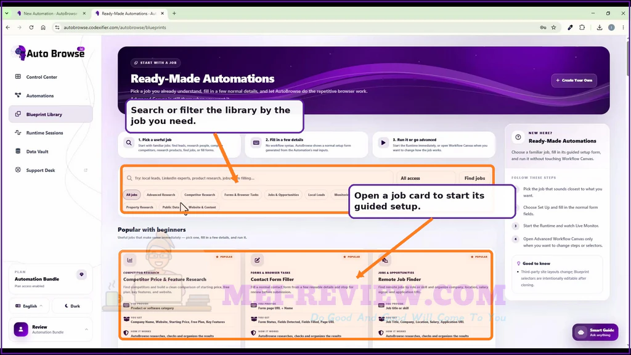Toggle the Dark theme switch
This screenshot has width=631, height=355.
(x=73, y=306)
